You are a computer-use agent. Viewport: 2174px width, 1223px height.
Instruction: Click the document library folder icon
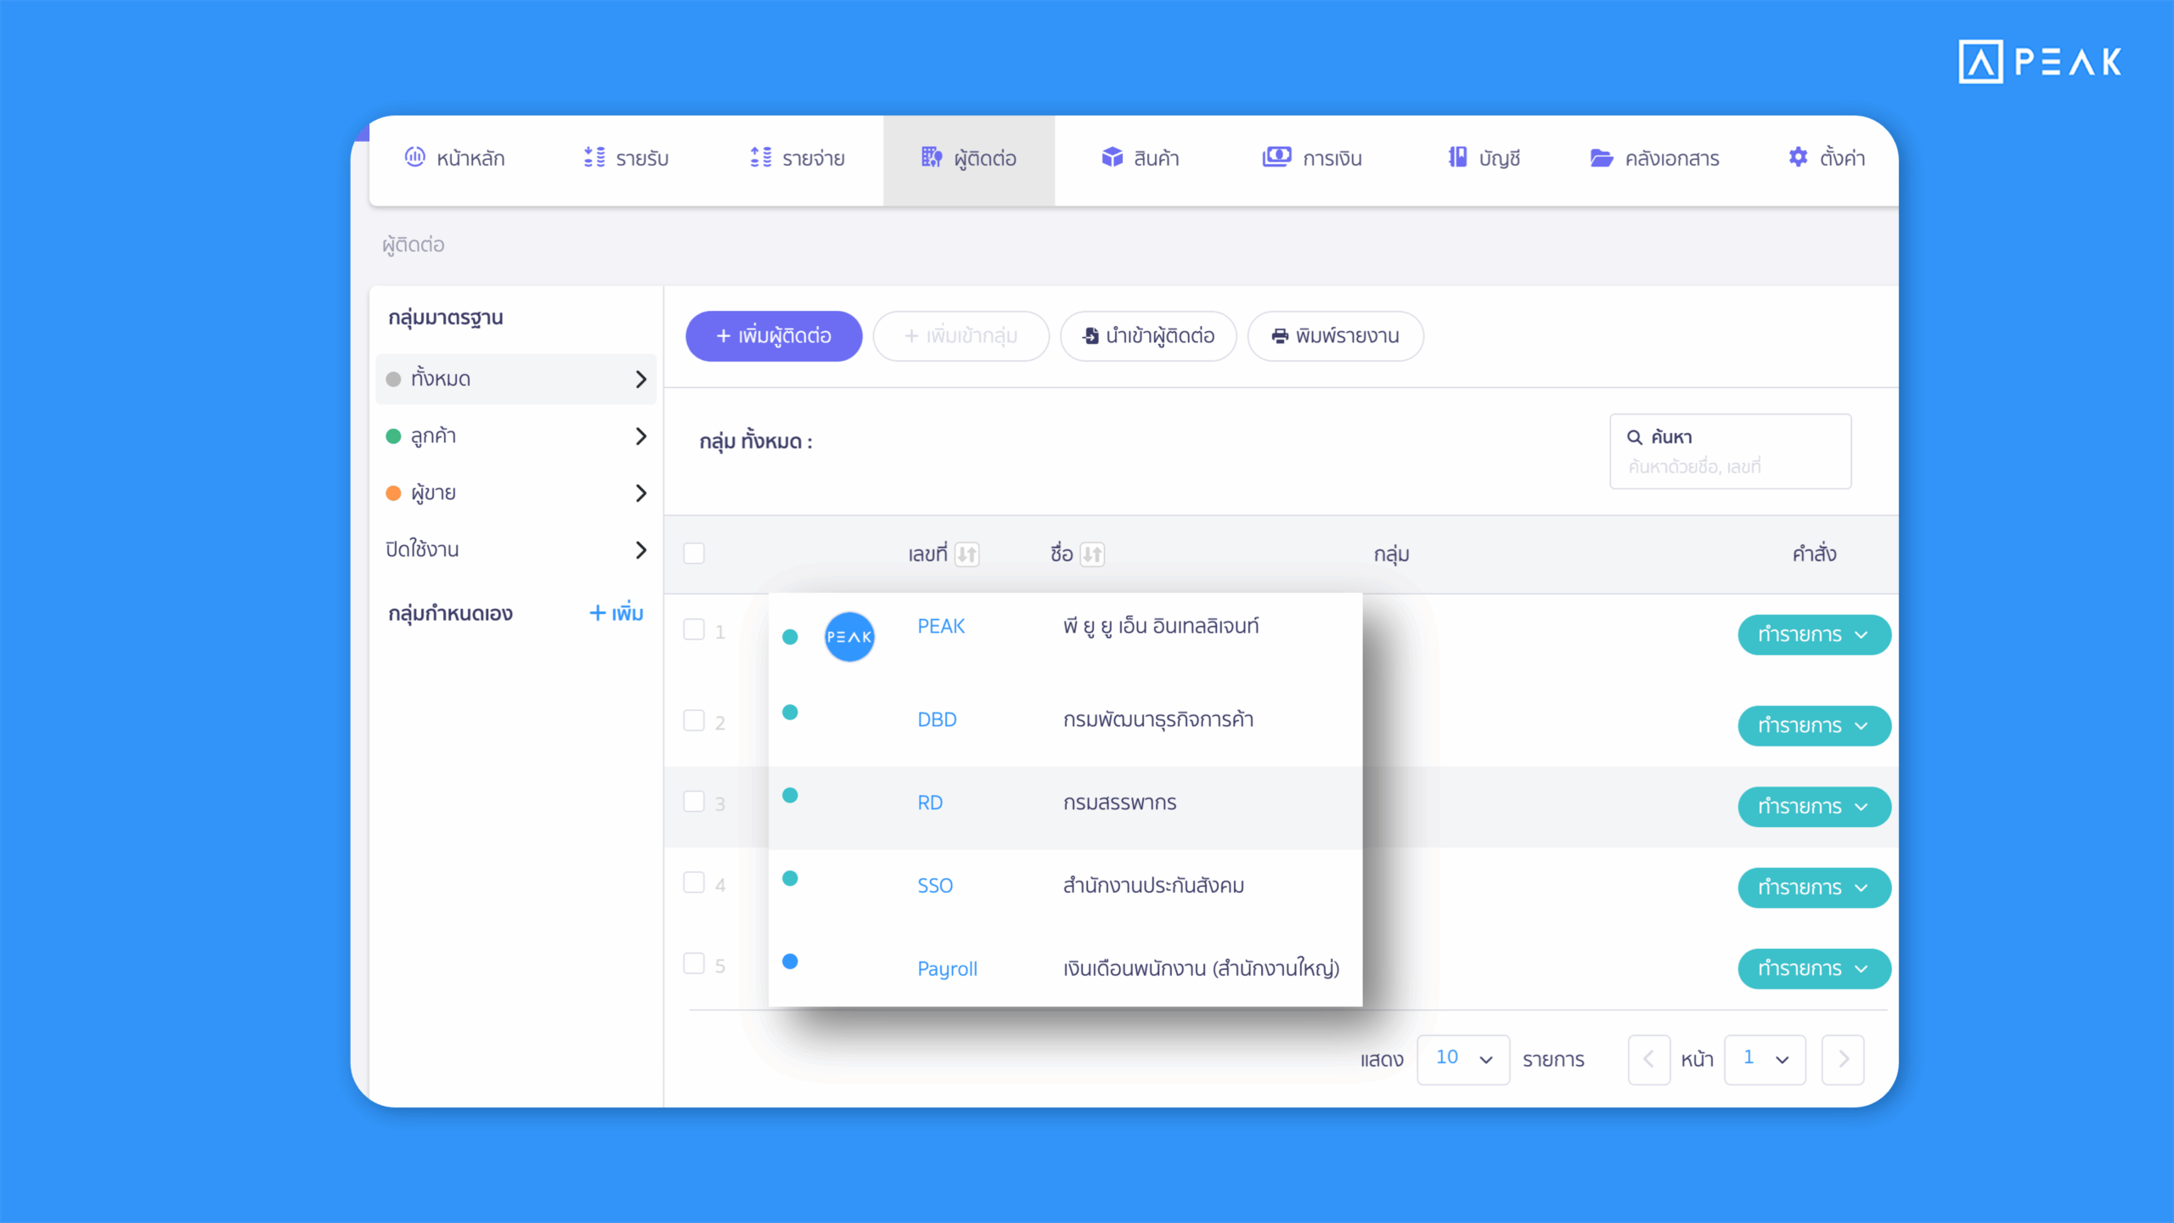click(1601, 158)
